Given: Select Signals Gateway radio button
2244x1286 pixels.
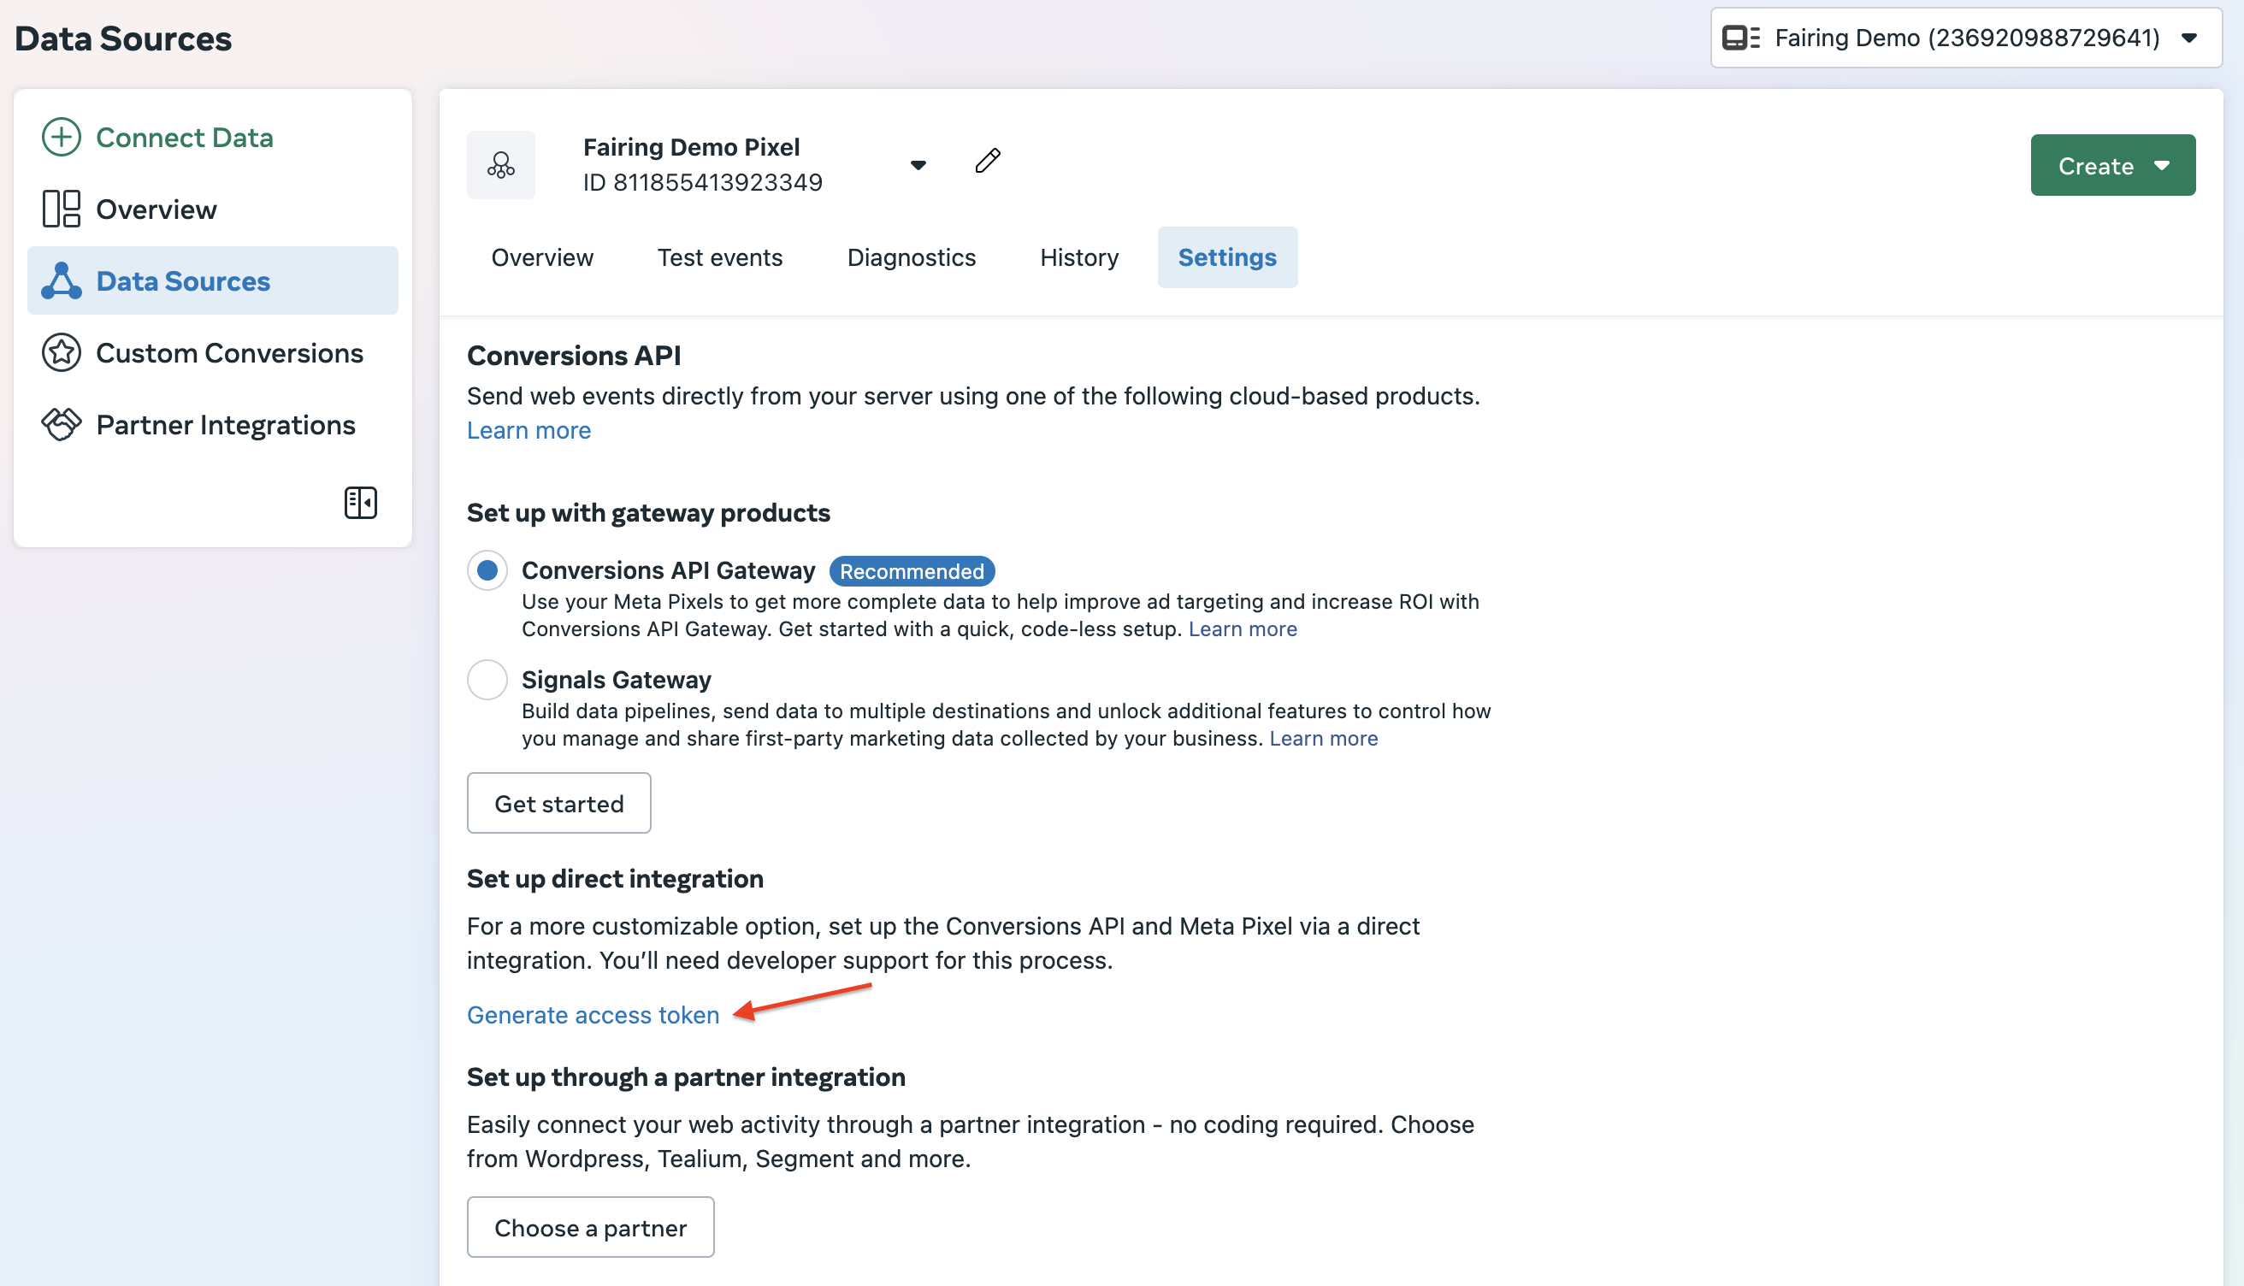Looking at the screenshot, I should pos(487,679).
